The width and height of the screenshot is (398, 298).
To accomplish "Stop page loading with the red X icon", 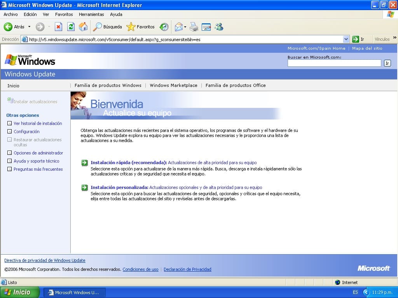I will [x=58, y=27].
